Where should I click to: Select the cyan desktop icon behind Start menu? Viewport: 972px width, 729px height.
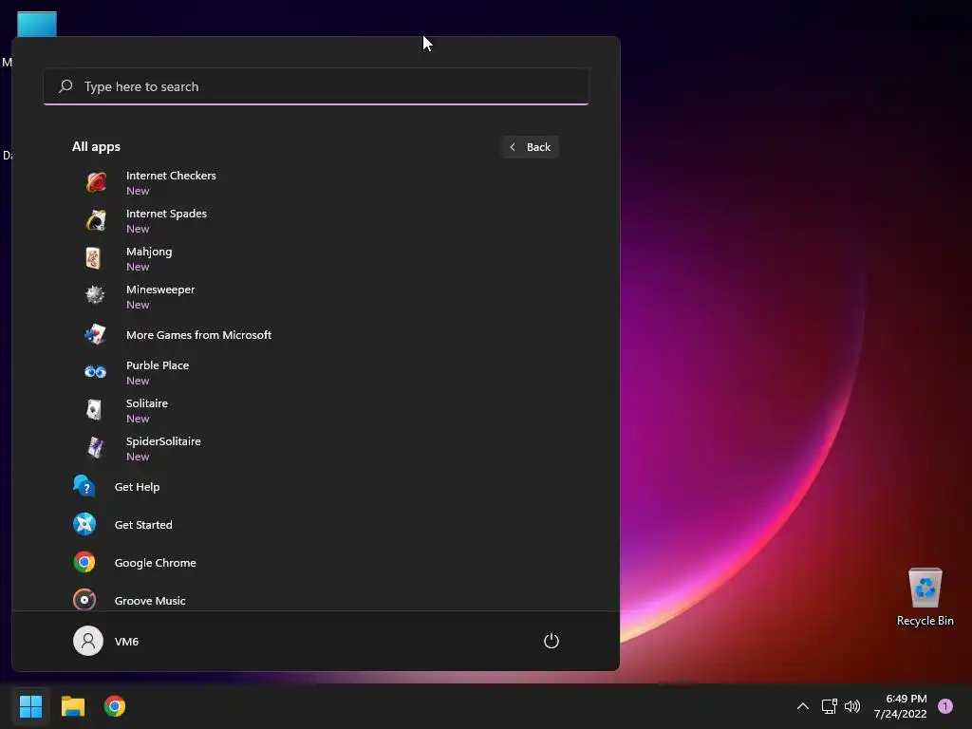click(37, 24)
